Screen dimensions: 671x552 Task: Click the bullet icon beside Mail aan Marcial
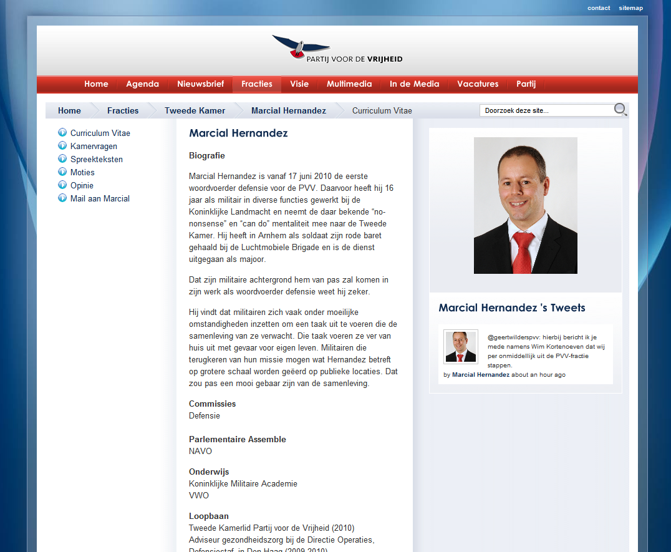click(62, 198)
